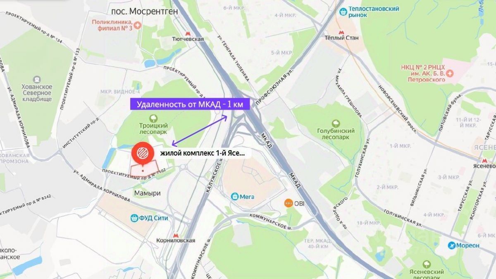The height and width of the screenshot is (279, 496).
Task: Click the Мамыри settlement label
Action: (148, 193)
